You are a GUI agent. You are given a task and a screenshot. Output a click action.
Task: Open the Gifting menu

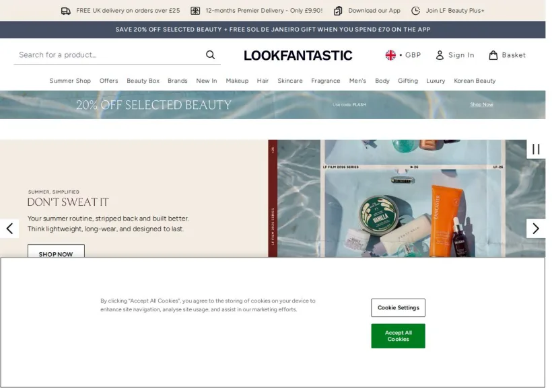[x=408, y=81]
